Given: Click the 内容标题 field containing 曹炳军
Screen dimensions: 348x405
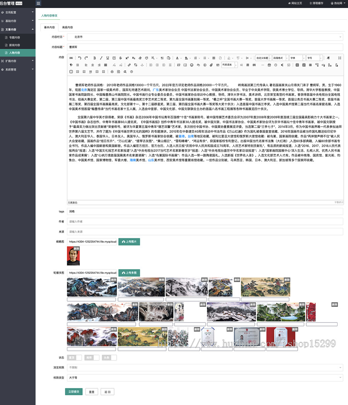Looking at the screenshot, I should 205,47.
